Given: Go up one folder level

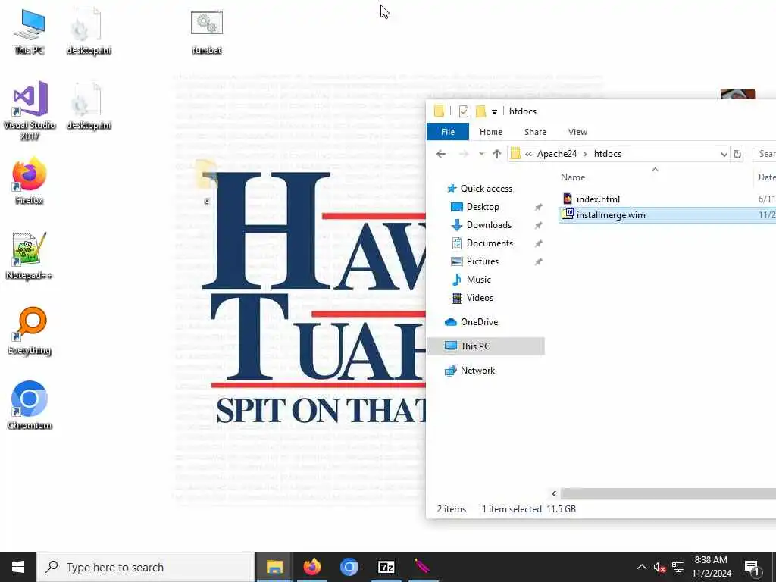Looking at the screenshot, I should pos(497,154).
